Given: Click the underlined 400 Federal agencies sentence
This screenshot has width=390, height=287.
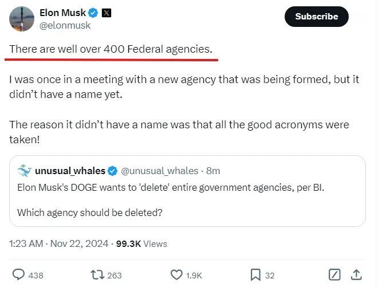Looking at the screenshot, I should point(111,49).
